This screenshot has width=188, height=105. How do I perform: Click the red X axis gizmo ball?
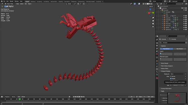pyautogui.click(x=149, y=13)
